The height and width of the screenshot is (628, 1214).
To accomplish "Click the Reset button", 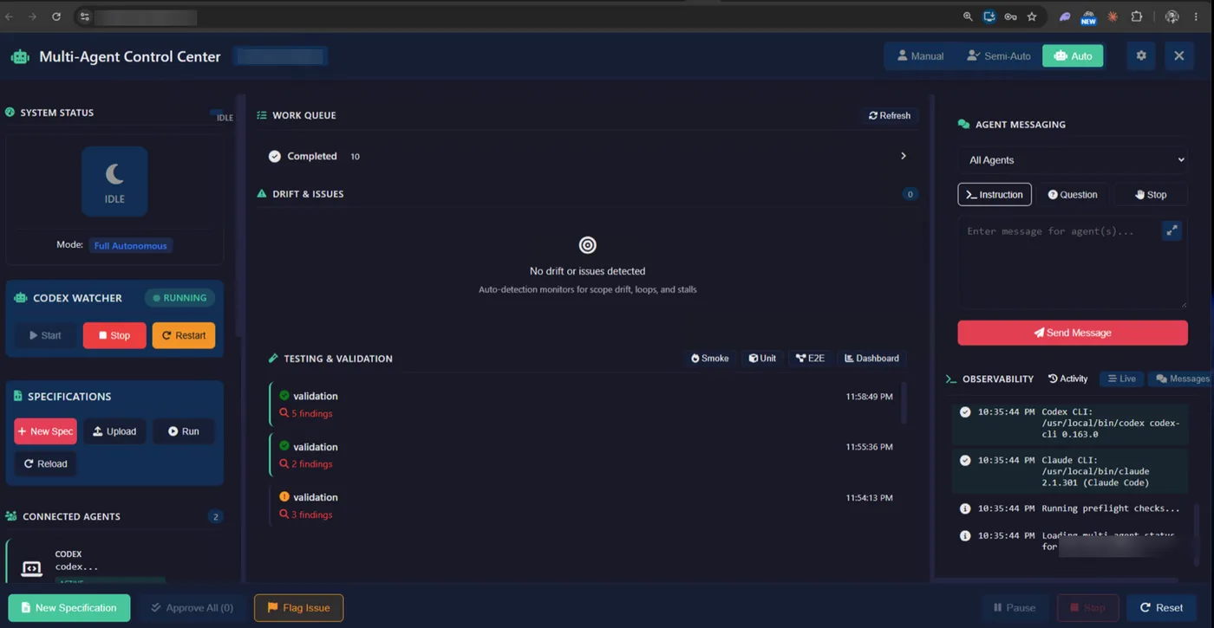I will 1161,608.
